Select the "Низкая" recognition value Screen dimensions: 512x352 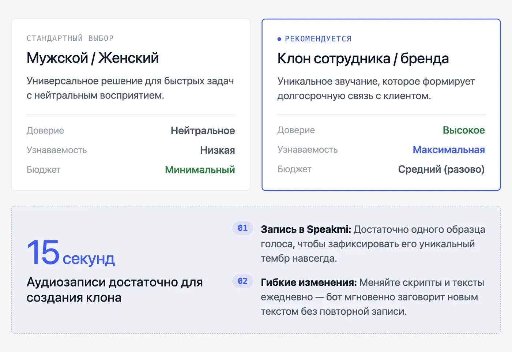click(218, 150)
